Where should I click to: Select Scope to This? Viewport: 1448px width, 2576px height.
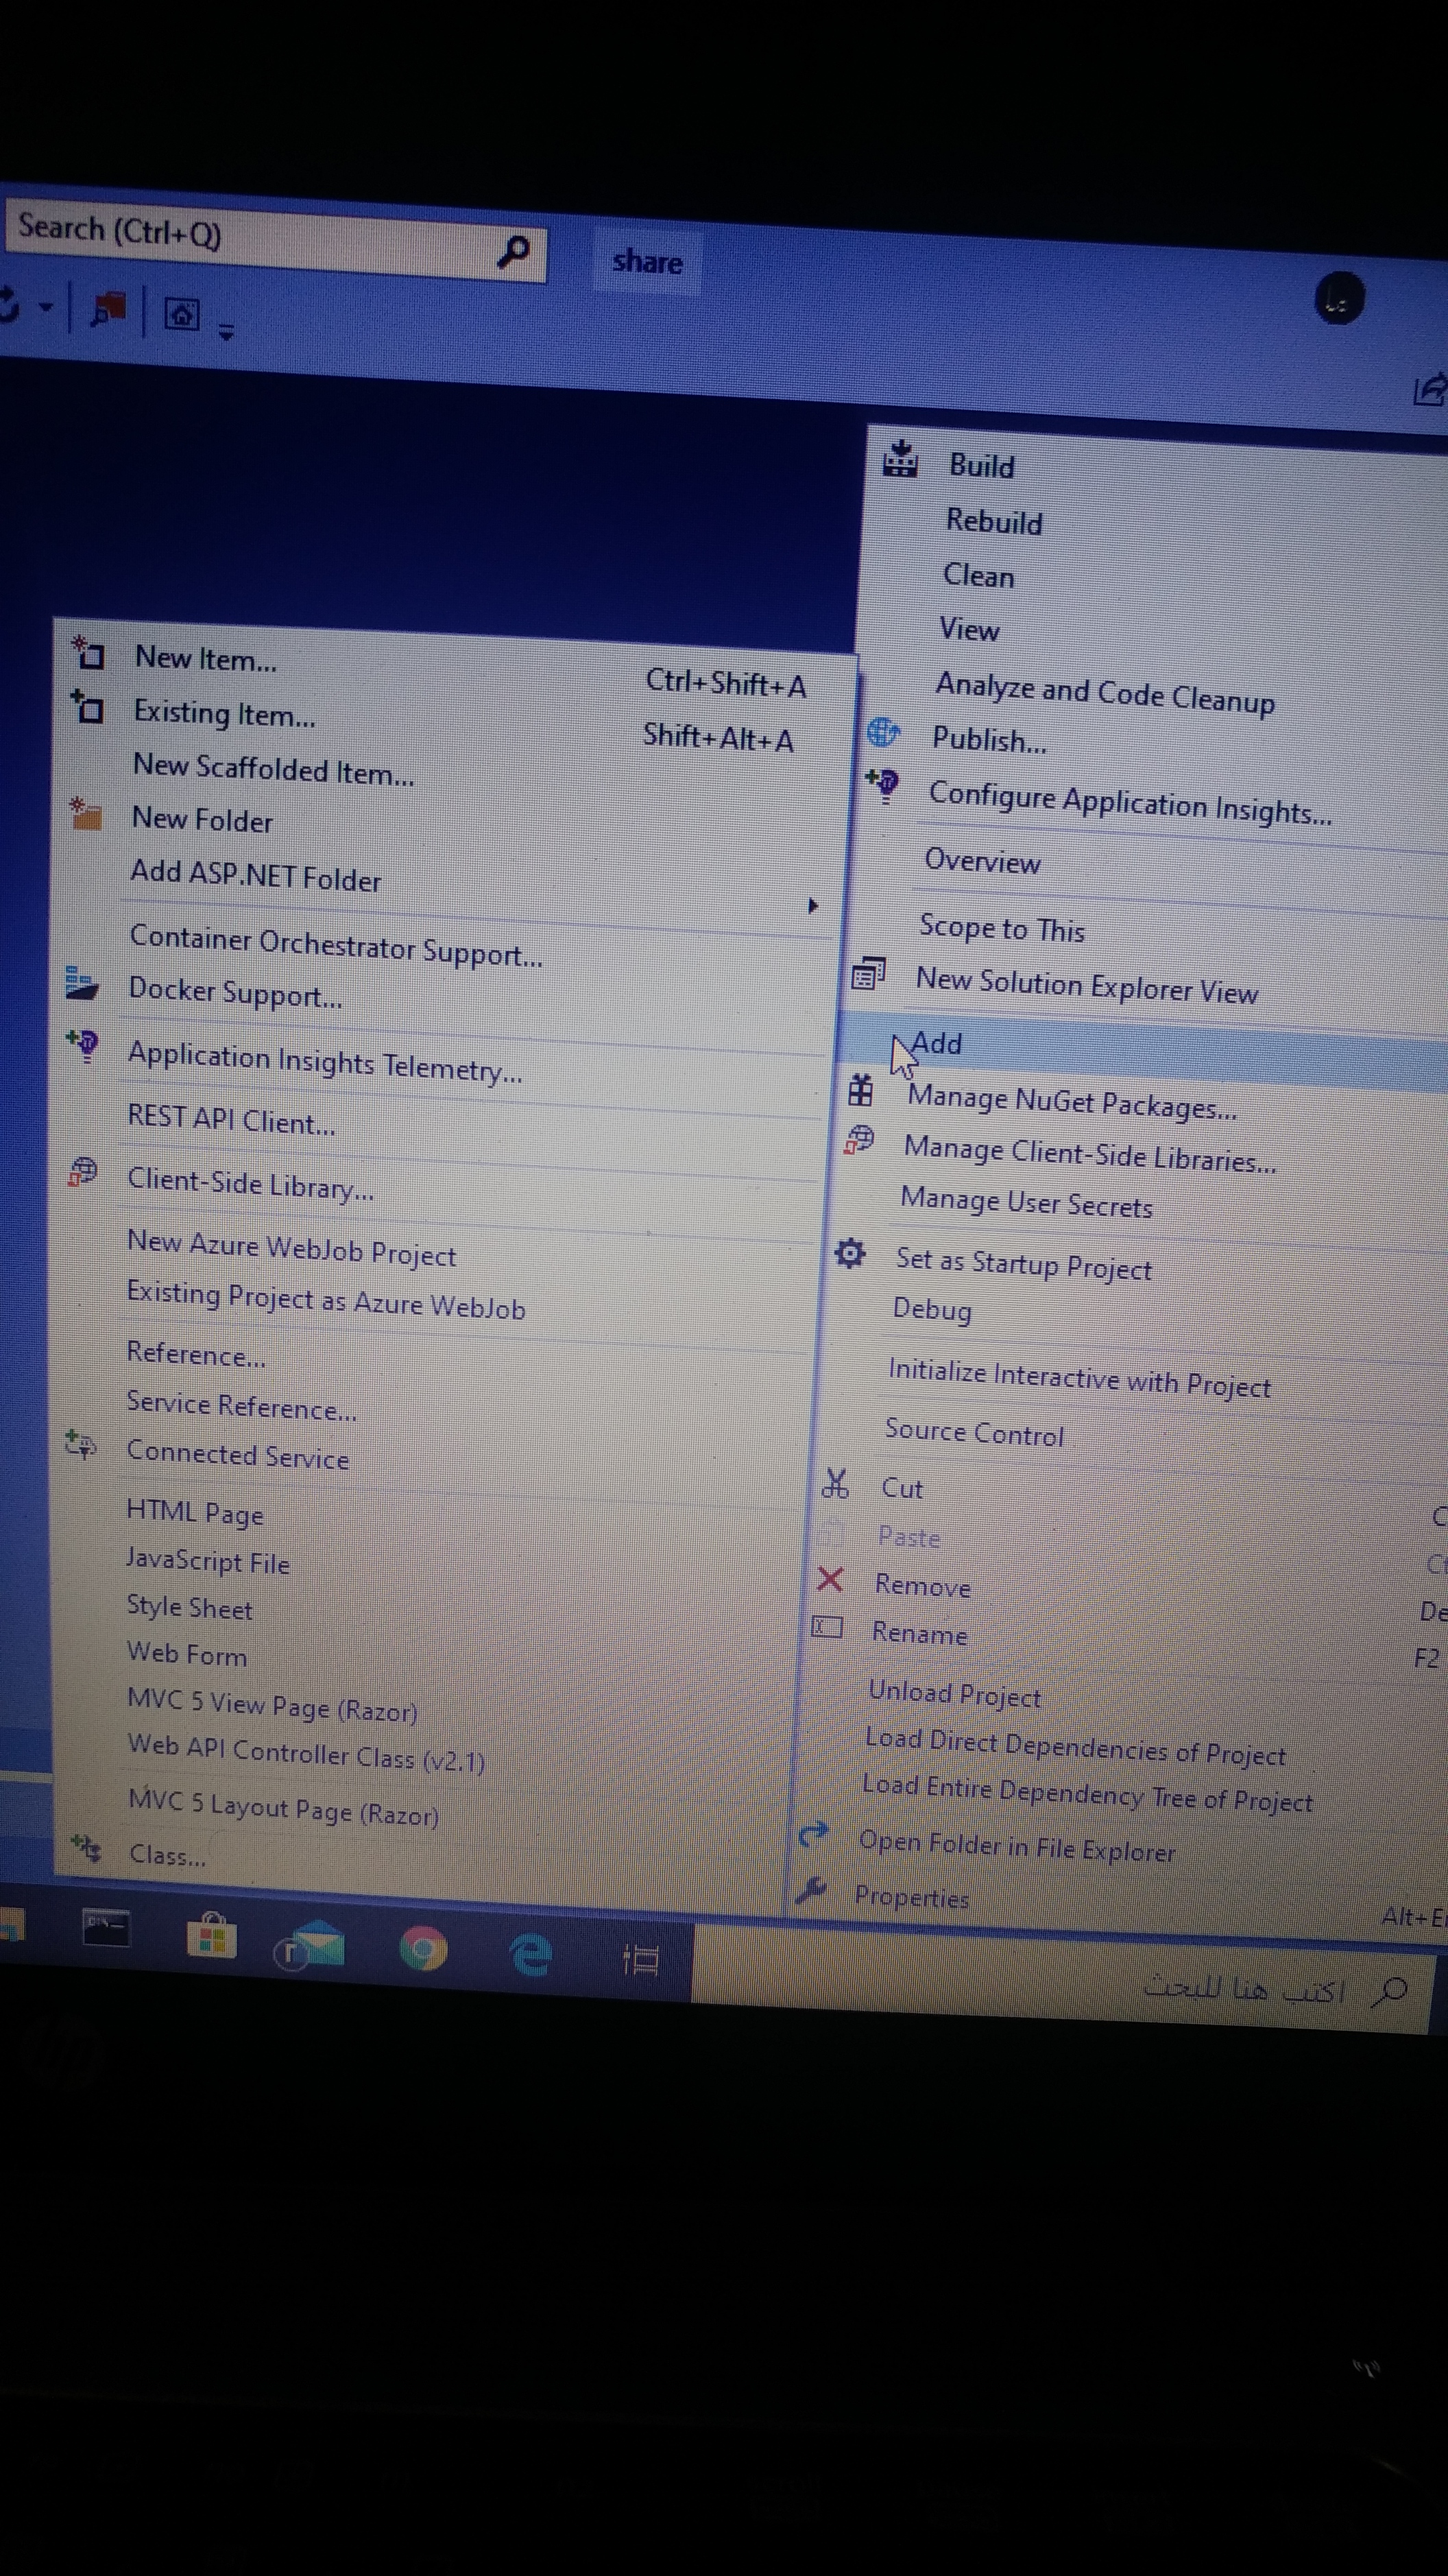[x=1002, y=928]
